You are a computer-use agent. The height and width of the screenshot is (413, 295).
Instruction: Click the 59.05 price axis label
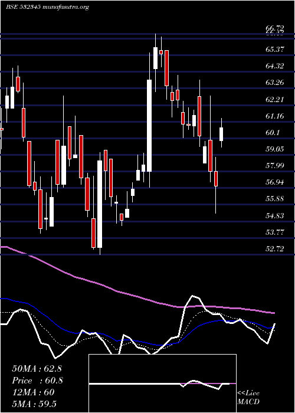275,149
